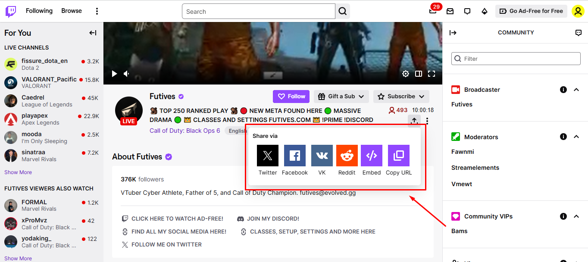Image resolution: width=588 pixels, height=262 pixels.
Task: Go to the Browse tab
Action: click(72, 11)
